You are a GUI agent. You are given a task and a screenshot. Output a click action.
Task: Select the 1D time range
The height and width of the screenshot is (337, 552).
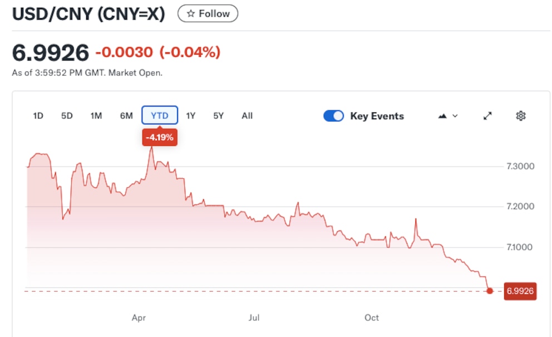click(x=38, y=116)
